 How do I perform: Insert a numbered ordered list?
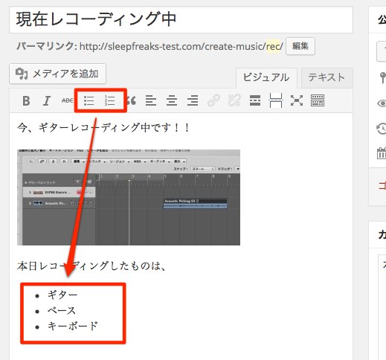click(109, 100)
